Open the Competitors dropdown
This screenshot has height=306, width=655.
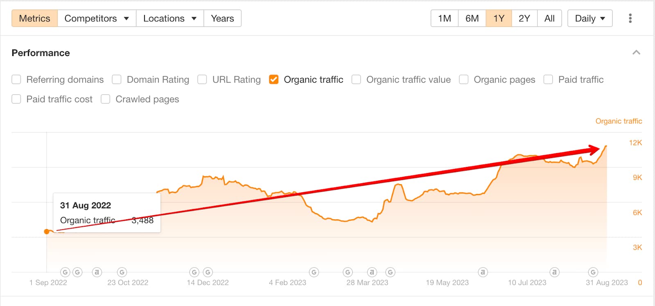[97, 18]
